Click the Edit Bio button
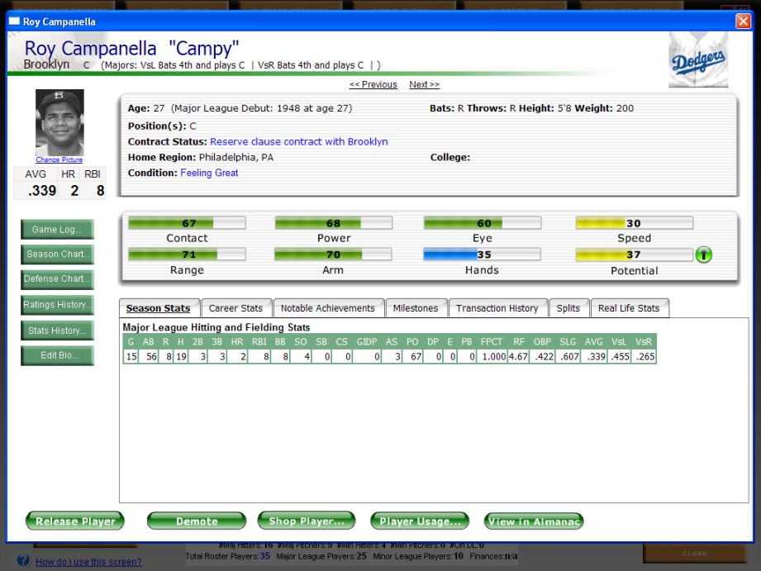 (x=57, y=355)
